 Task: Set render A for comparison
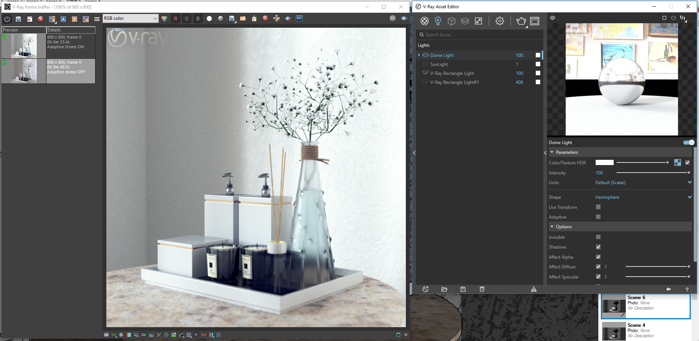63,19
